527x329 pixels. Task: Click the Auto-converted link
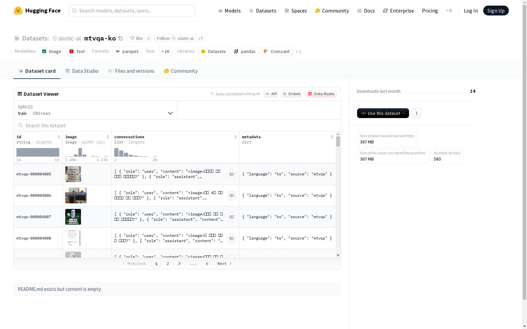click(x=229, y=94)
